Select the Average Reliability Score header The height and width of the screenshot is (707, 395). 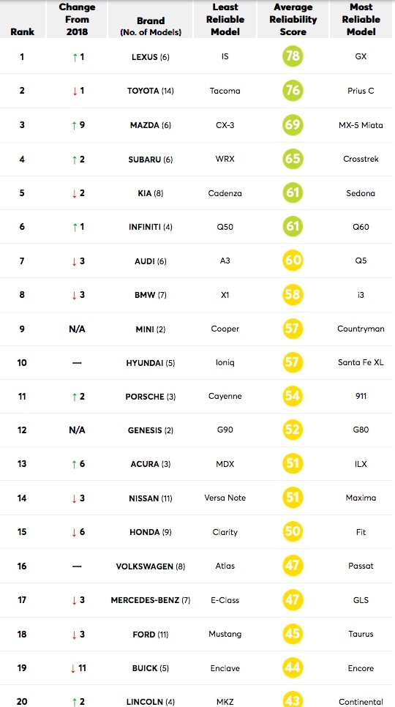[x=293, y=19]
